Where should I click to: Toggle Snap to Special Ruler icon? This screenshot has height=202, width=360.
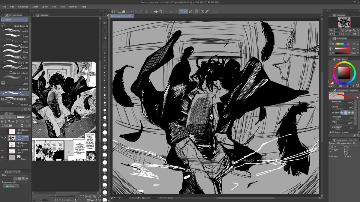point(186,11)
